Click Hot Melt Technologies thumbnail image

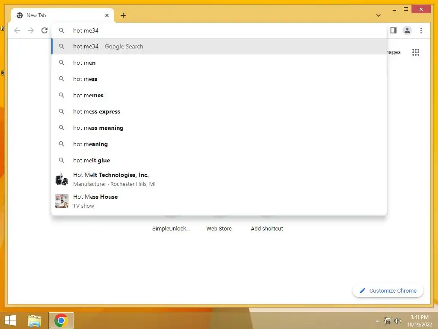coord(62,179)
